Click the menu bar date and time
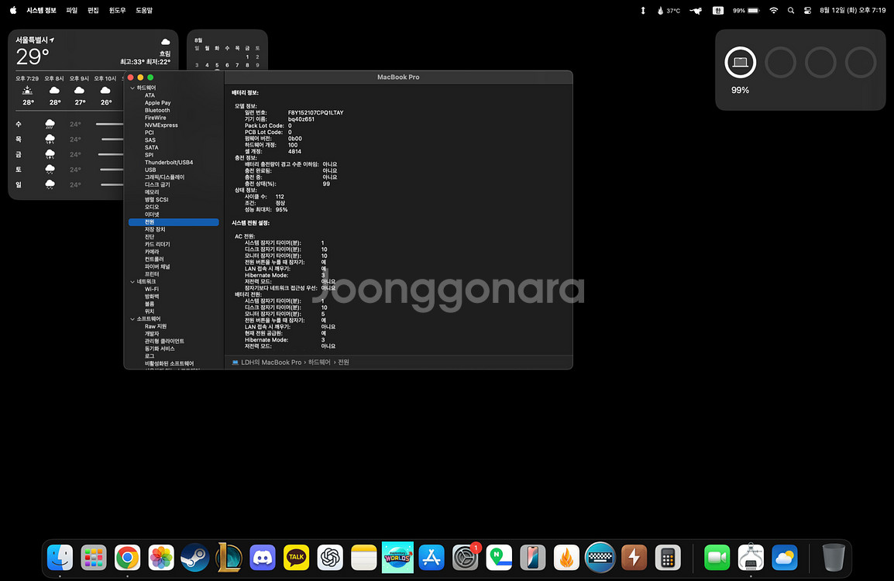The width and height of the screenshot is (894, 581). coord(852,10)
